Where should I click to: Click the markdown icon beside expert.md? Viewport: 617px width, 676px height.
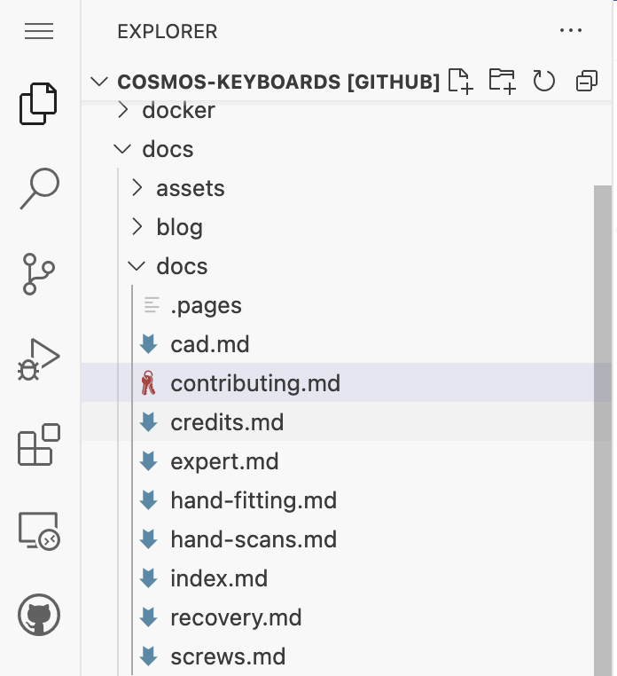149,461
